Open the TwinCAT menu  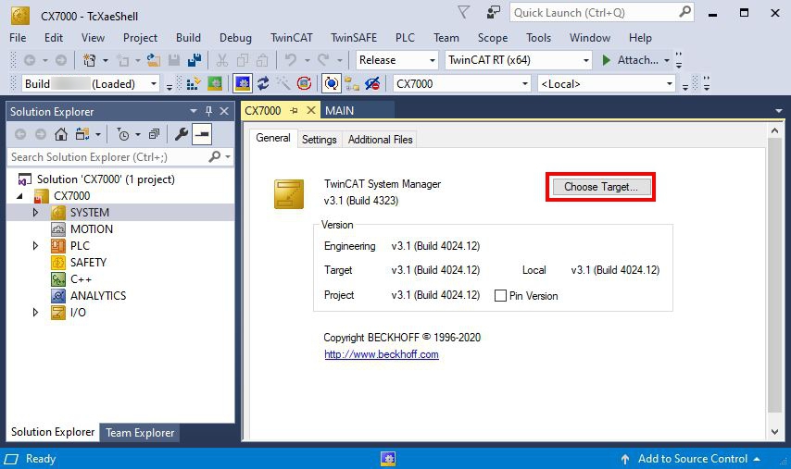click(292, 38)
